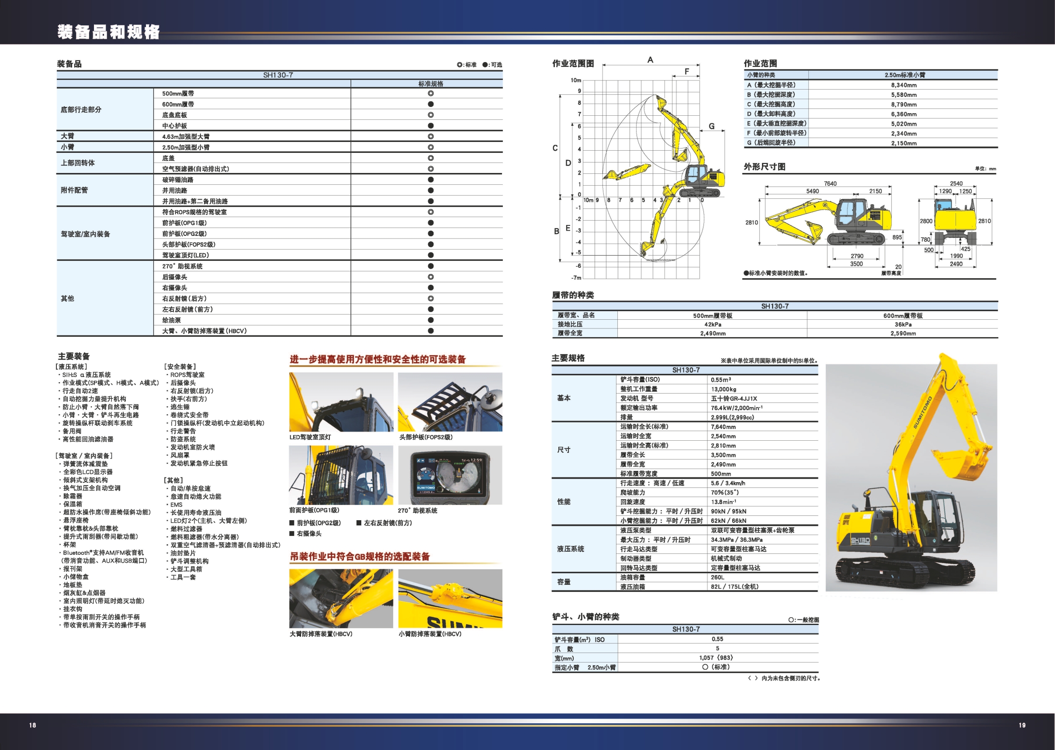Click the G(后端回旋半径) row label
This screenshot has height=750, width=1055.
pos(771,143)
